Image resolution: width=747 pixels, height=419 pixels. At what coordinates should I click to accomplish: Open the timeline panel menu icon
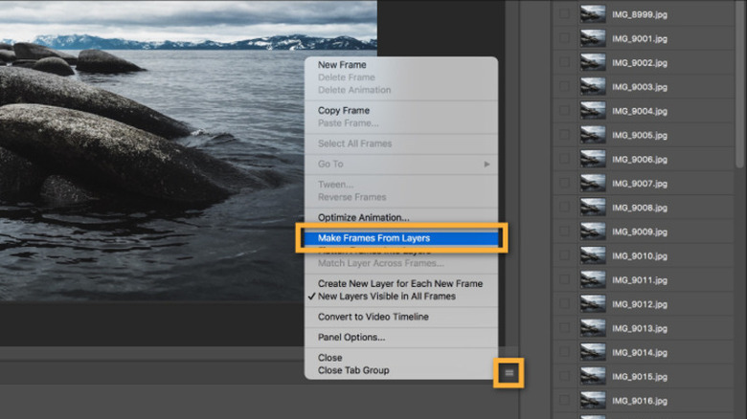click(x=509, y=372)
